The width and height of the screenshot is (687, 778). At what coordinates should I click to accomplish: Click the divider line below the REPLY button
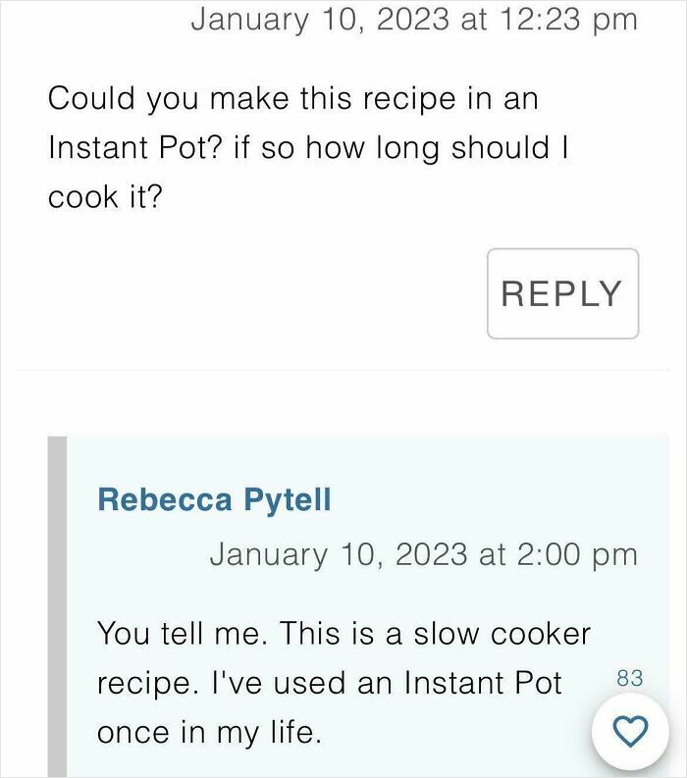343,371
